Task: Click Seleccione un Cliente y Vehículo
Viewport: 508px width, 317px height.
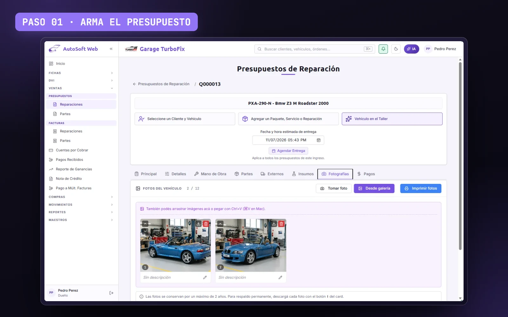Action: pos(185,119)
